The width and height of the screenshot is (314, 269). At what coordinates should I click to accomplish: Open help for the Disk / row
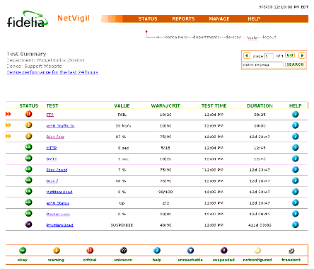click(x=295, y=181)
